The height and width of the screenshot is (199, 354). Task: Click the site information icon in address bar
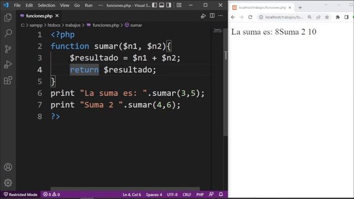pyautogui.click(x=261, y=17)
